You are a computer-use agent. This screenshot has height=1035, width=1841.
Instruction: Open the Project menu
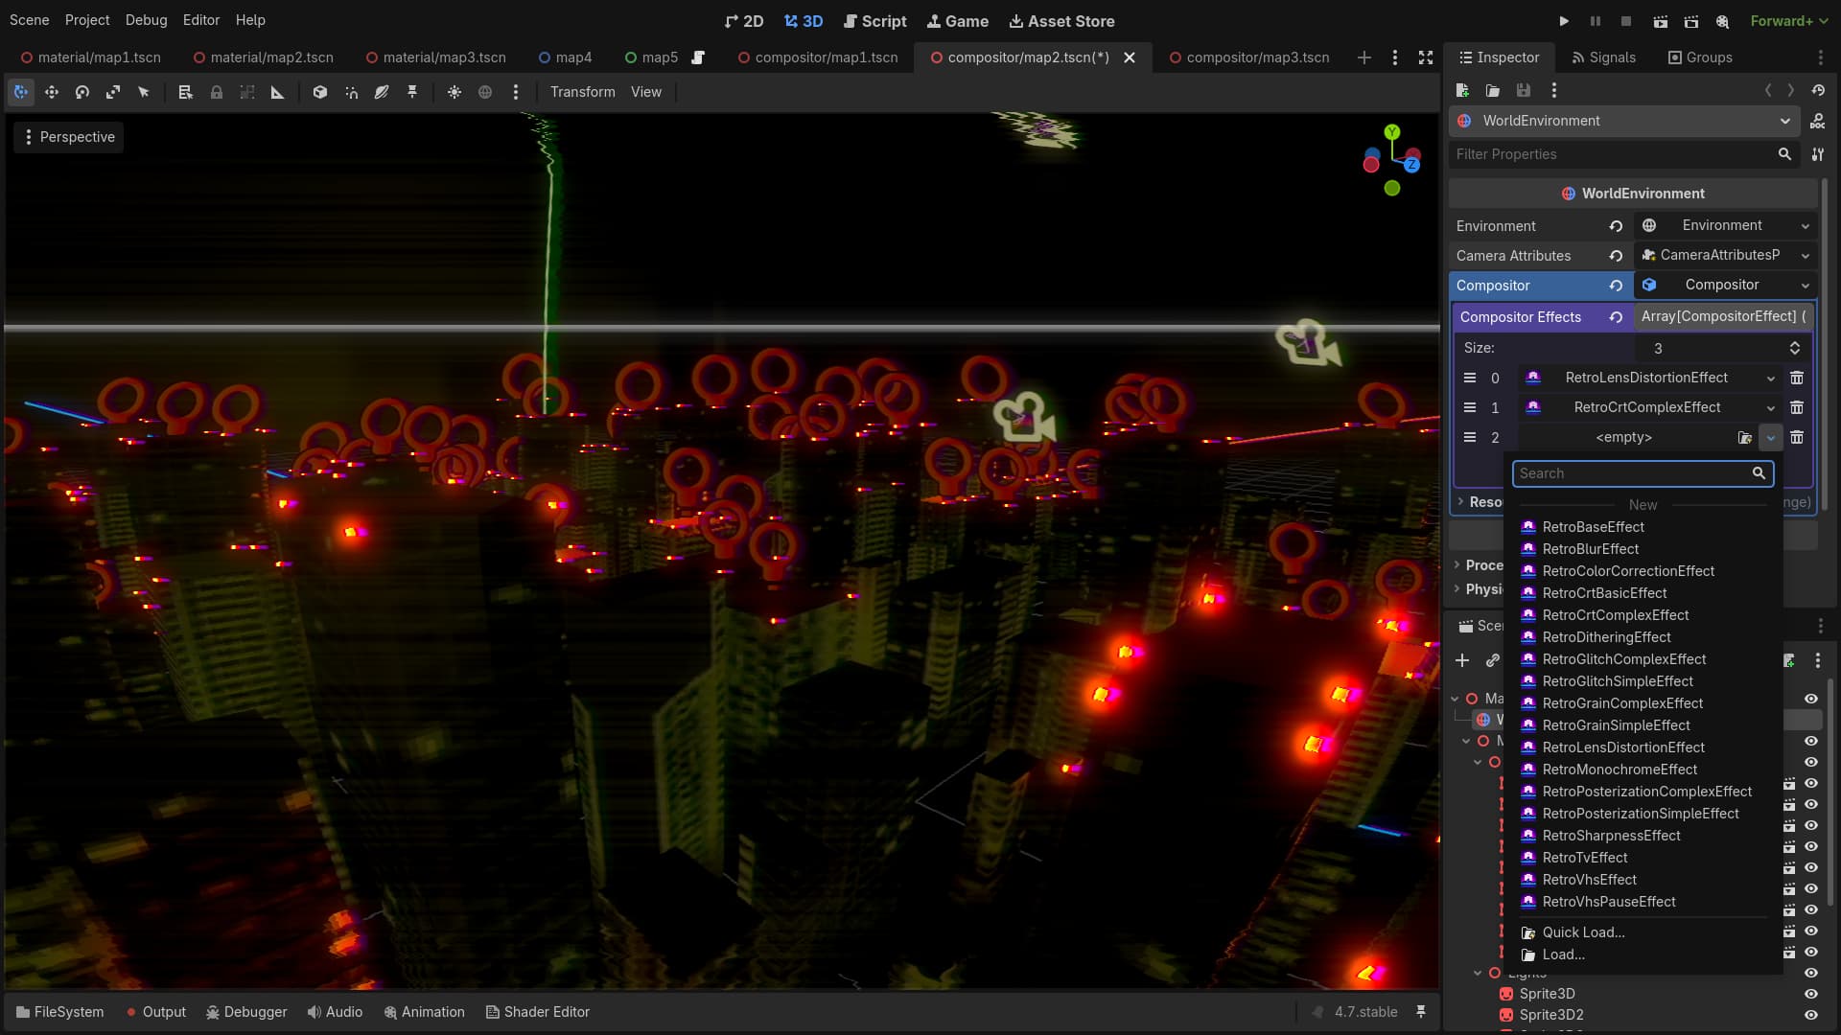(87, 20)
